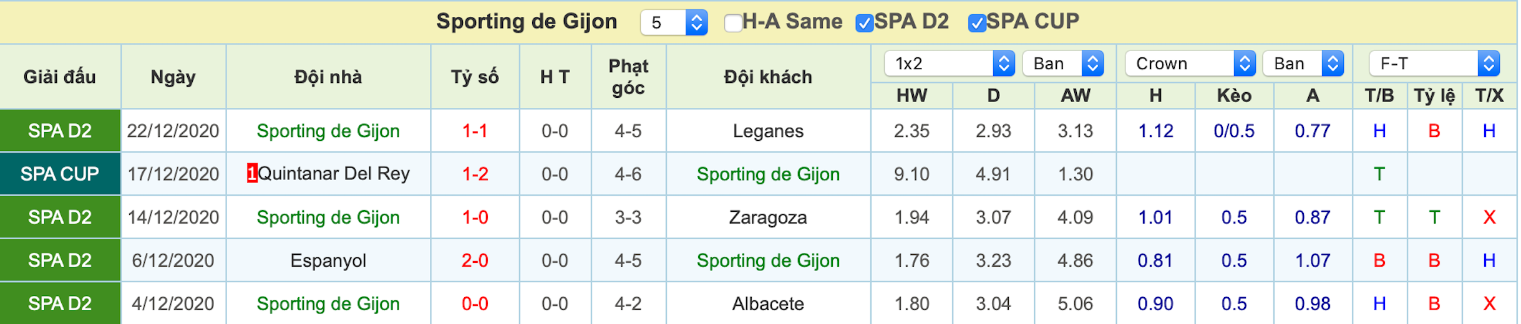
Task: Click the Espanyol home team link
Action: point(328,260)
